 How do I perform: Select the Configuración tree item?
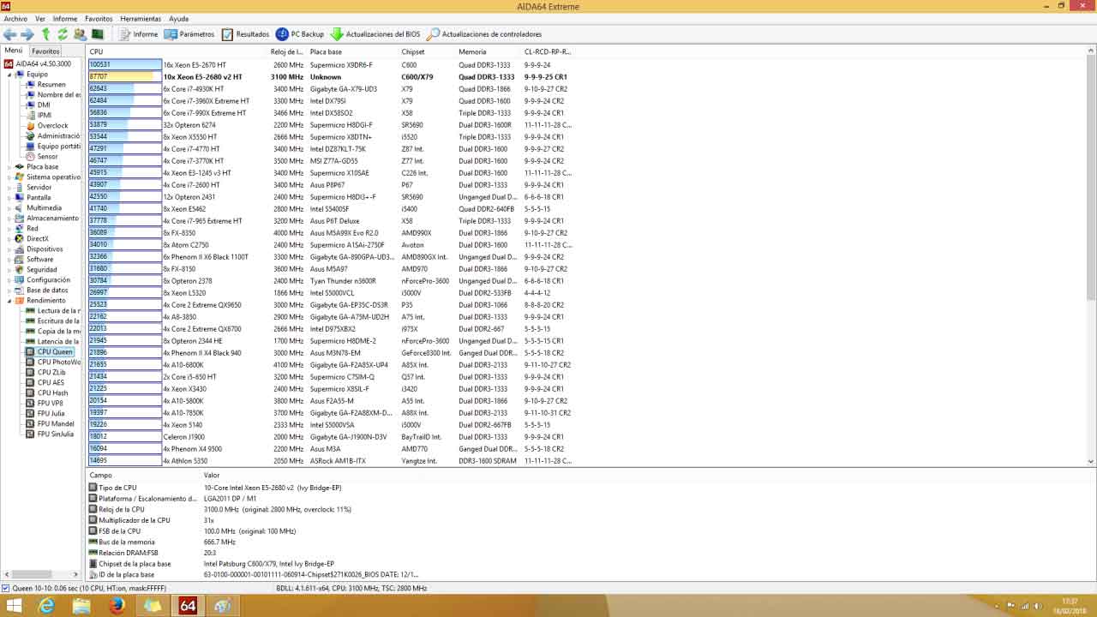coord(48,280)
